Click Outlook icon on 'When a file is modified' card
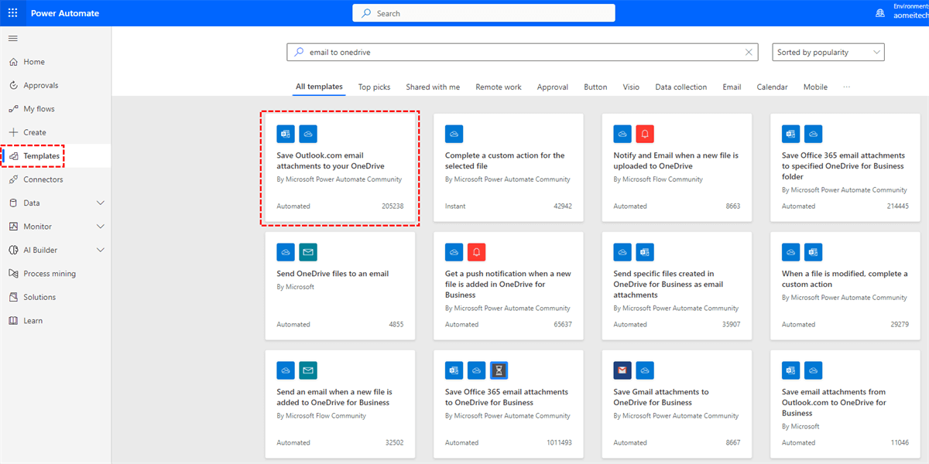929x464 pixels. point(813,252)
